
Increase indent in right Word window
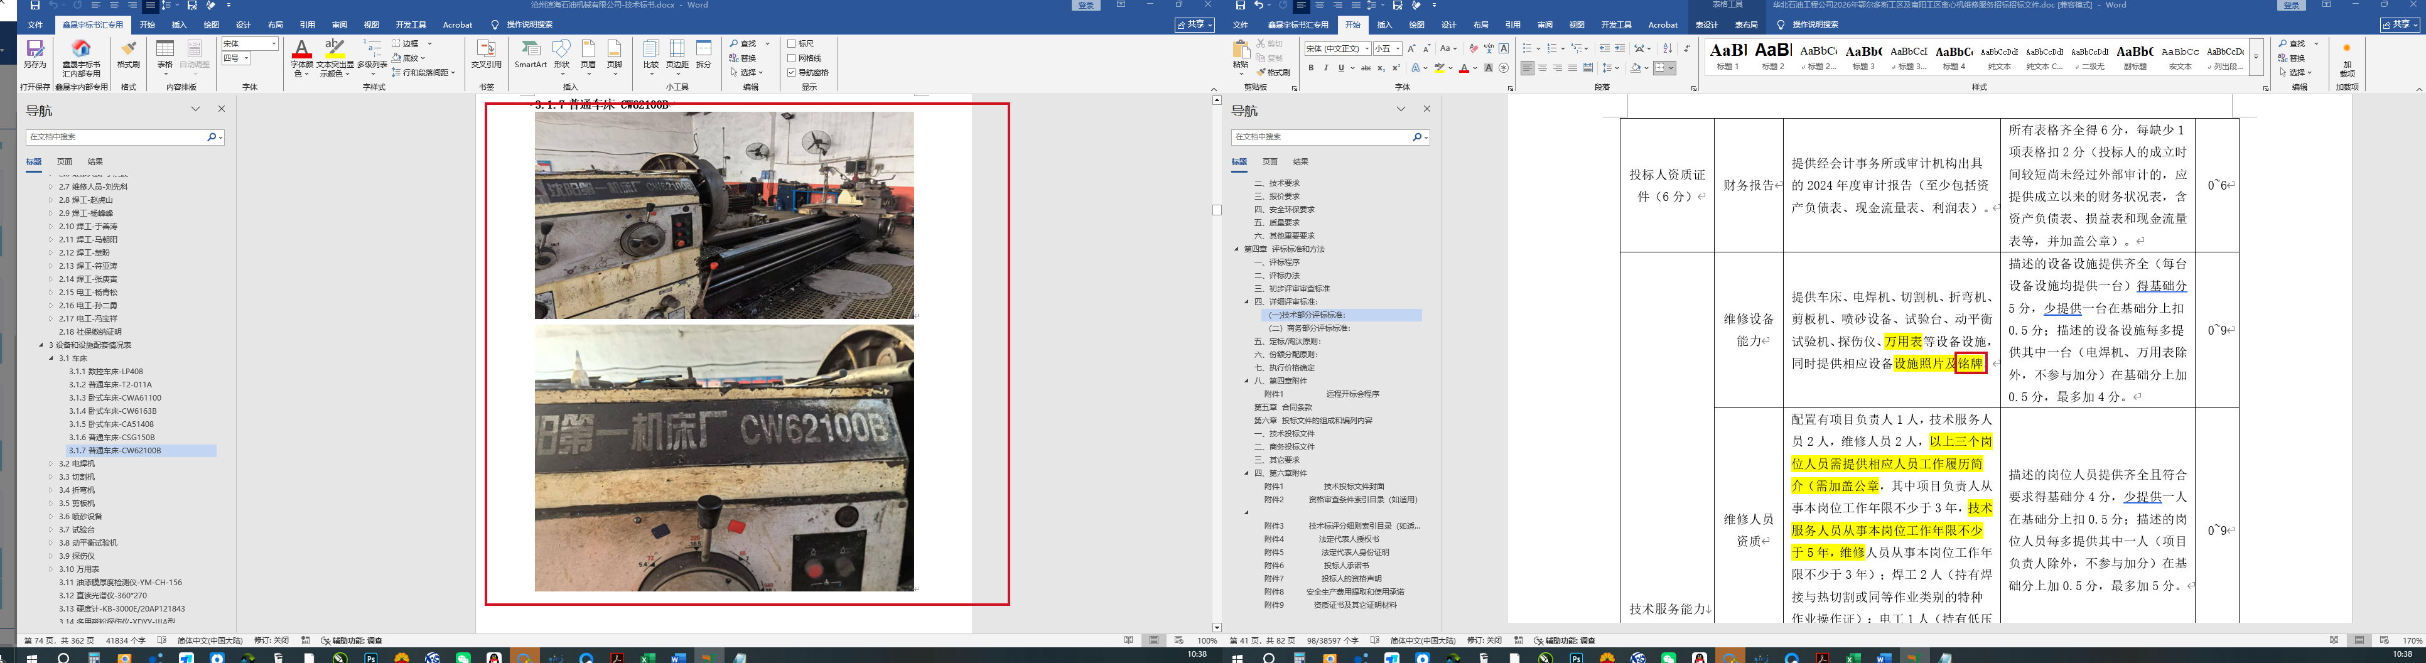[x=1619, y=48]
